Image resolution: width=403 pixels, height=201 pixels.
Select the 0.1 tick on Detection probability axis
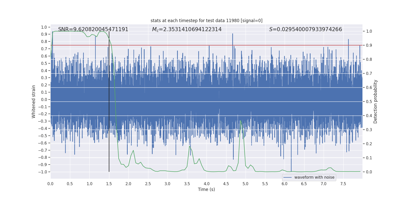(369, 158)
